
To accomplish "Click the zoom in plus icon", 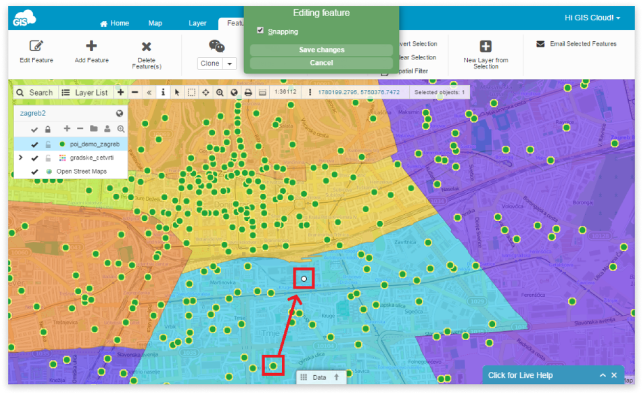I will tap(121, 92).
